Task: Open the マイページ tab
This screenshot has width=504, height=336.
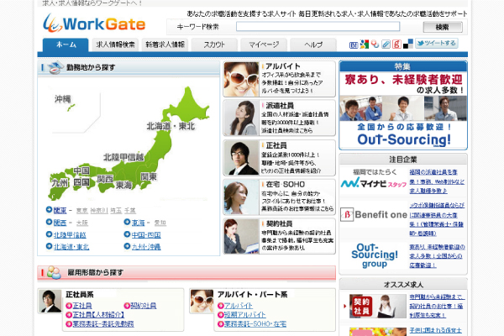Action: [x=264, y=44]
